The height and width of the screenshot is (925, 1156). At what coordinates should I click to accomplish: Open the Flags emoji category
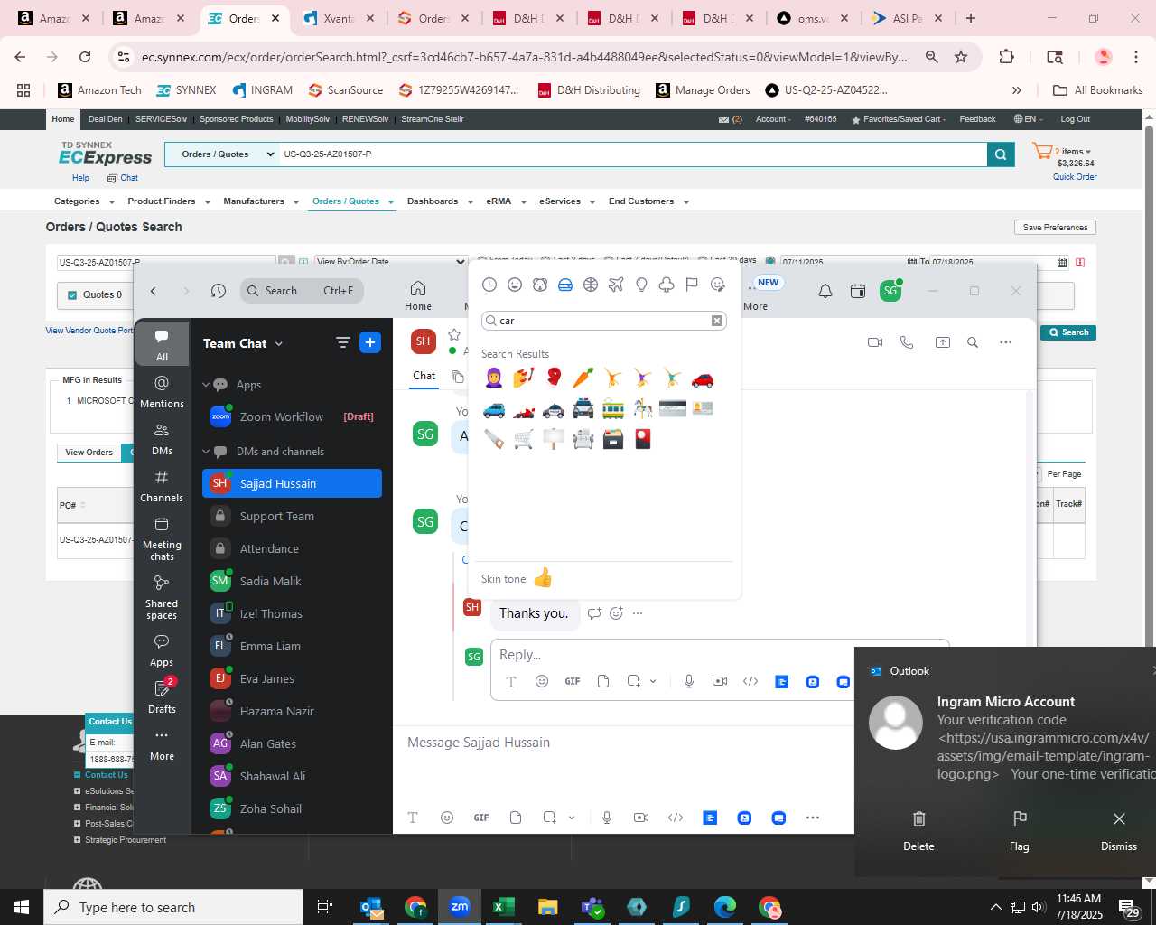coord(692,285)
